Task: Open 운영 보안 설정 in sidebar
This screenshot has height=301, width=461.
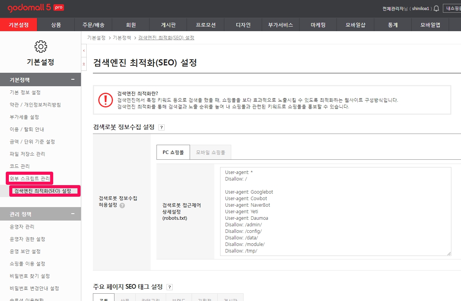Action: pyautogui.click(x=25, y=251)
